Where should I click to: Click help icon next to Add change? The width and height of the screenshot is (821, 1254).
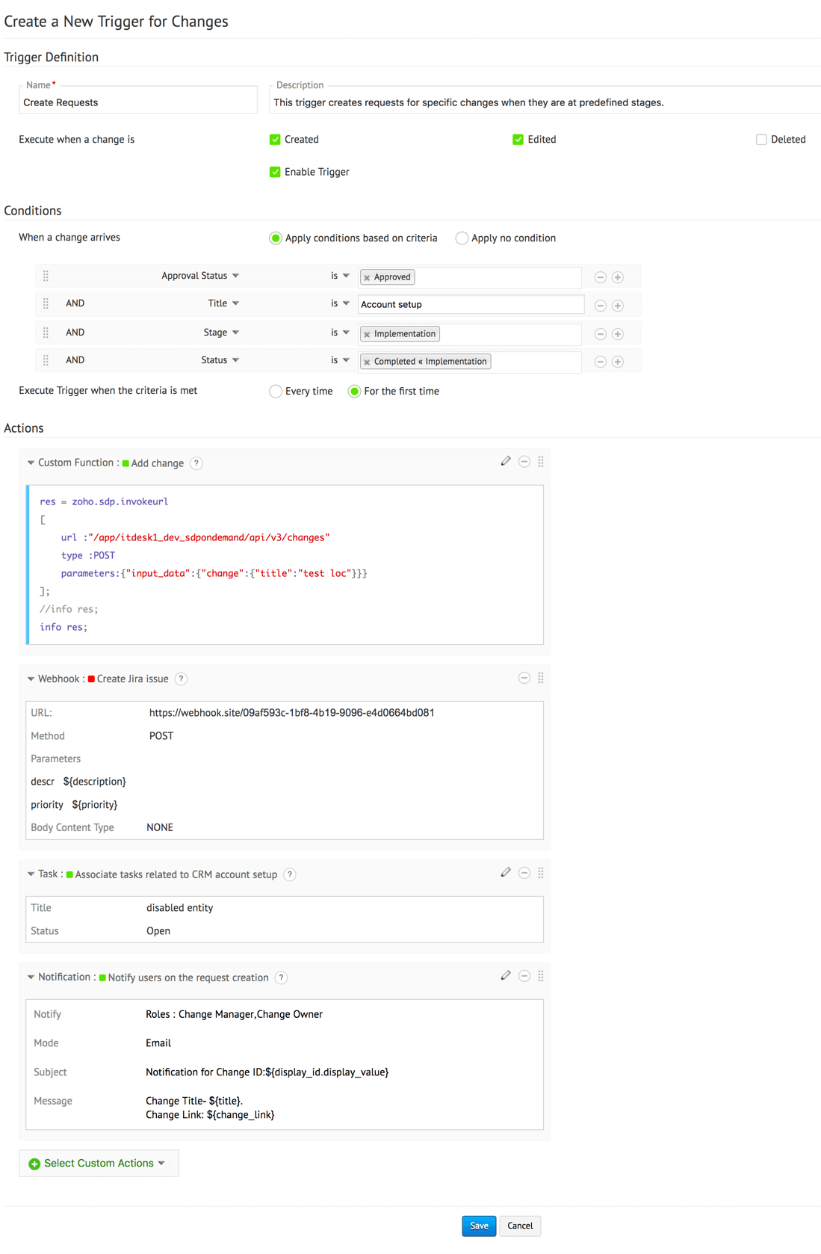pos(196,463)
